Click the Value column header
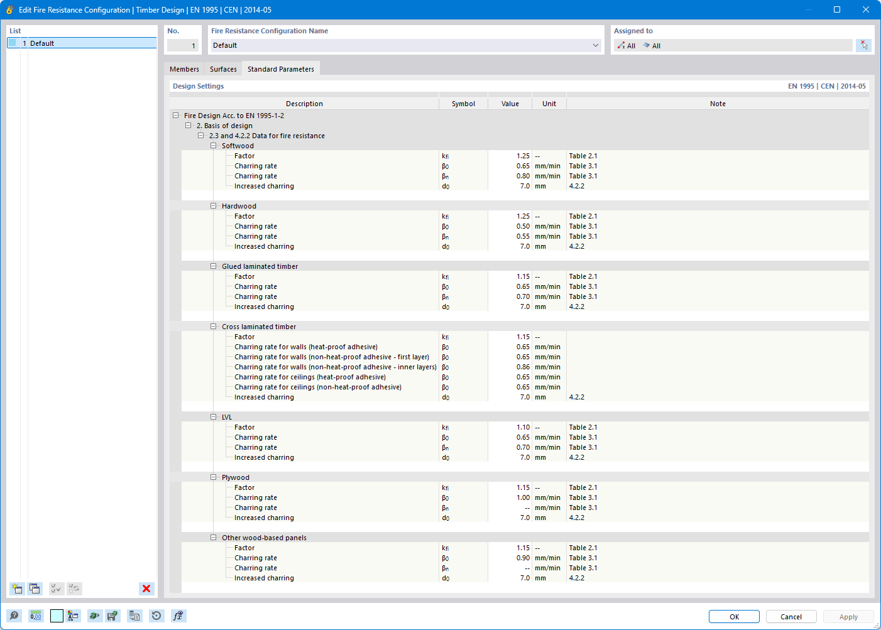The width and height of the screenshot is (881, 630). click(510, 104)
